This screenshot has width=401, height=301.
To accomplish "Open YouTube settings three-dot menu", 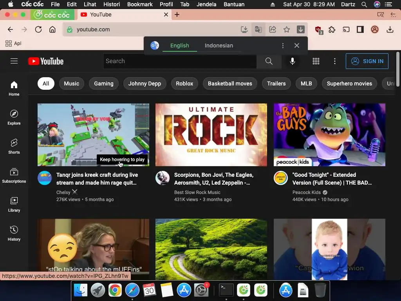I will 335,61.
